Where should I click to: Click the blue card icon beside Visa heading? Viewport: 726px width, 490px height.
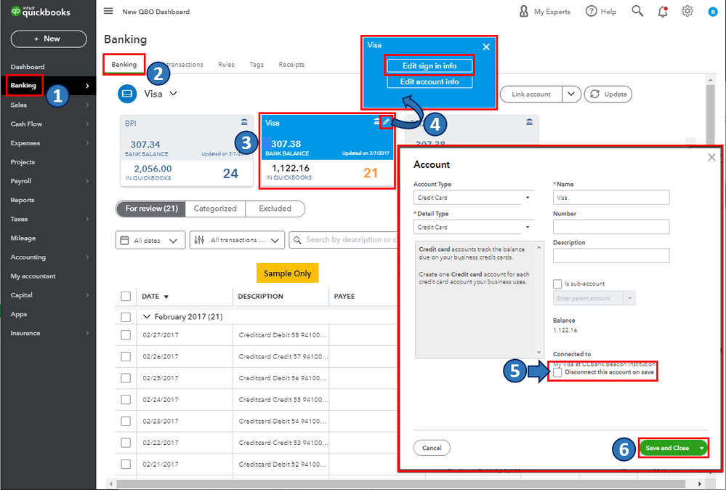pos(127,94)
